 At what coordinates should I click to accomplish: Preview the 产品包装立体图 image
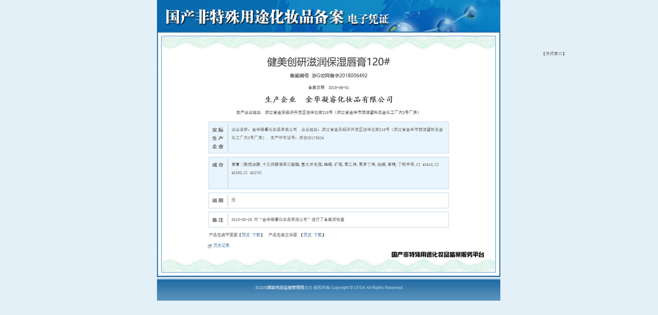[307, 235]
